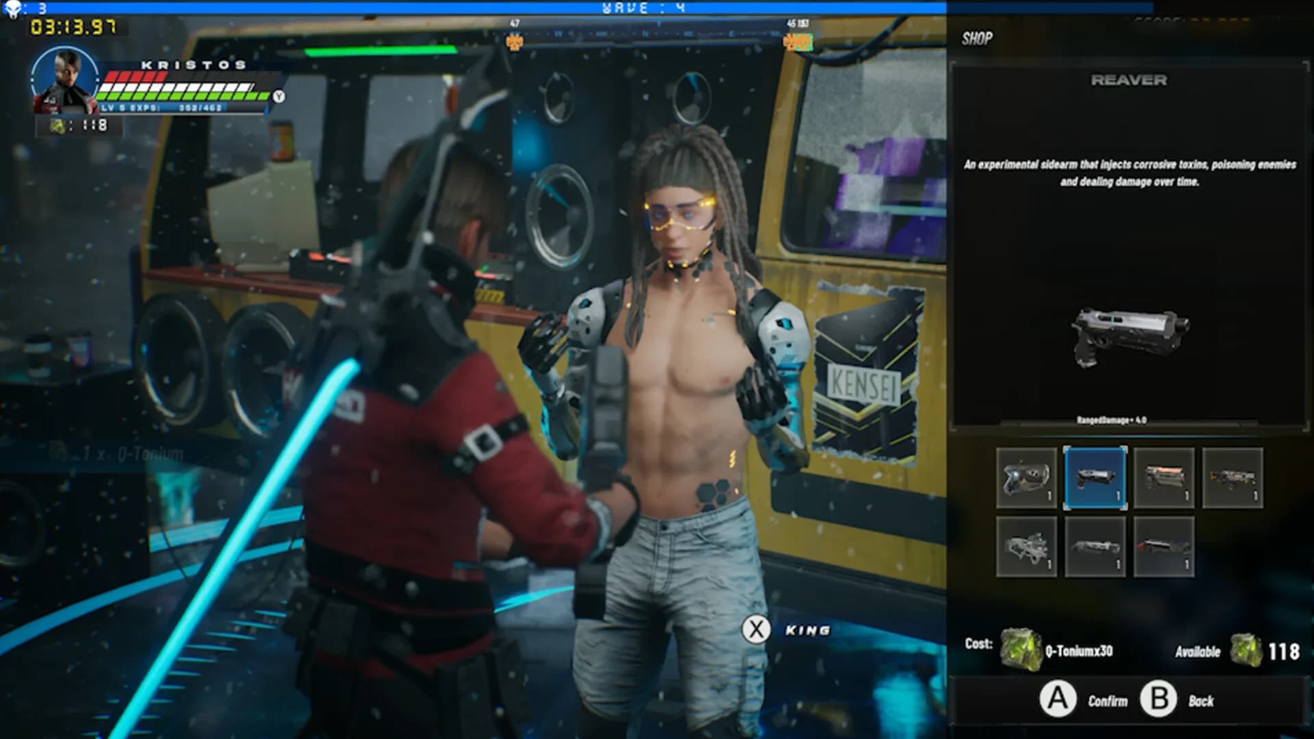Click the 'RangedDamage+ 4.0' stat text
1314x739 pixels.
(1111, 420)
